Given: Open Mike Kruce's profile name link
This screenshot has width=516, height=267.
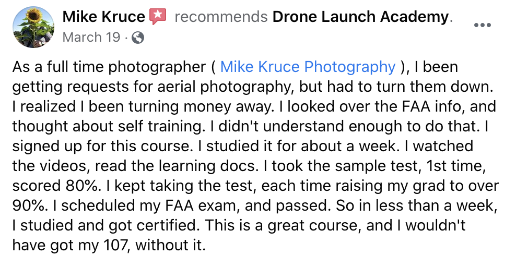Looking at the screenshot, I should [103, 17].
